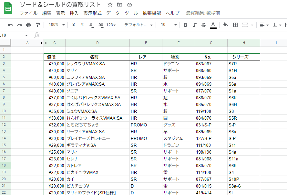
Task: Open filter for シリーズ column
Action: coord(257,57)
